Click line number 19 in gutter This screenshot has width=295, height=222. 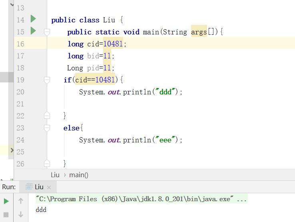20,80
